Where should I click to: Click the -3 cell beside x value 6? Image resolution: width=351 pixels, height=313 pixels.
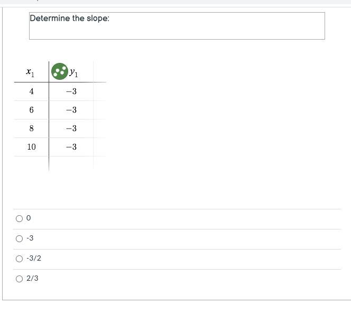71,110
